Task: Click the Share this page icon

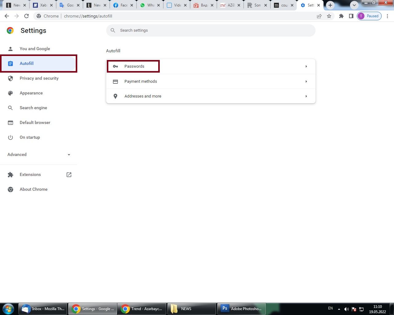Action: coord(319,16)
